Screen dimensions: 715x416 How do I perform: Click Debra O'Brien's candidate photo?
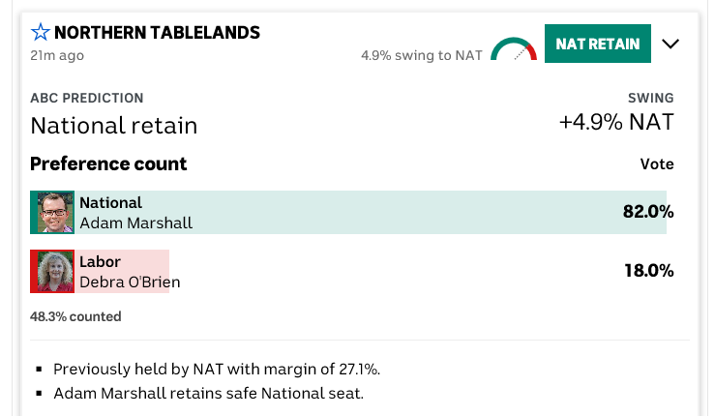click(54, 271)
